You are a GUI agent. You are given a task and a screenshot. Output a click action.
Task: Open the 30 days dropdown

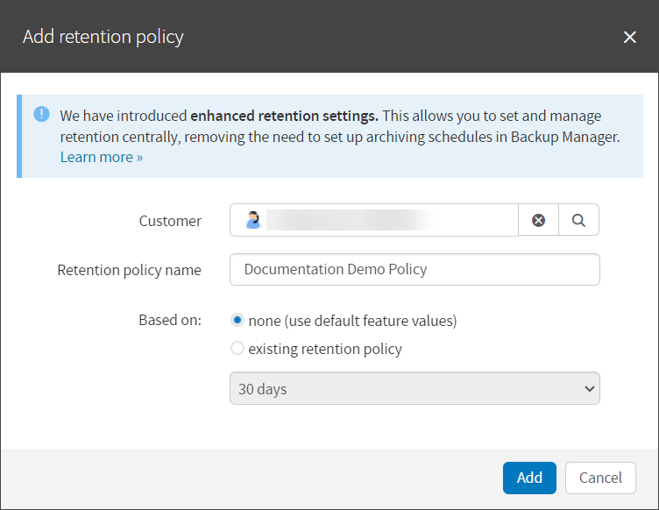pos(403,389)
